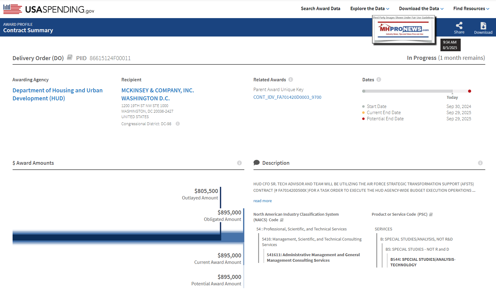Click PSC B5 Special Studies entry
Screen dimensions: 496x293
(x=417, y=249)
